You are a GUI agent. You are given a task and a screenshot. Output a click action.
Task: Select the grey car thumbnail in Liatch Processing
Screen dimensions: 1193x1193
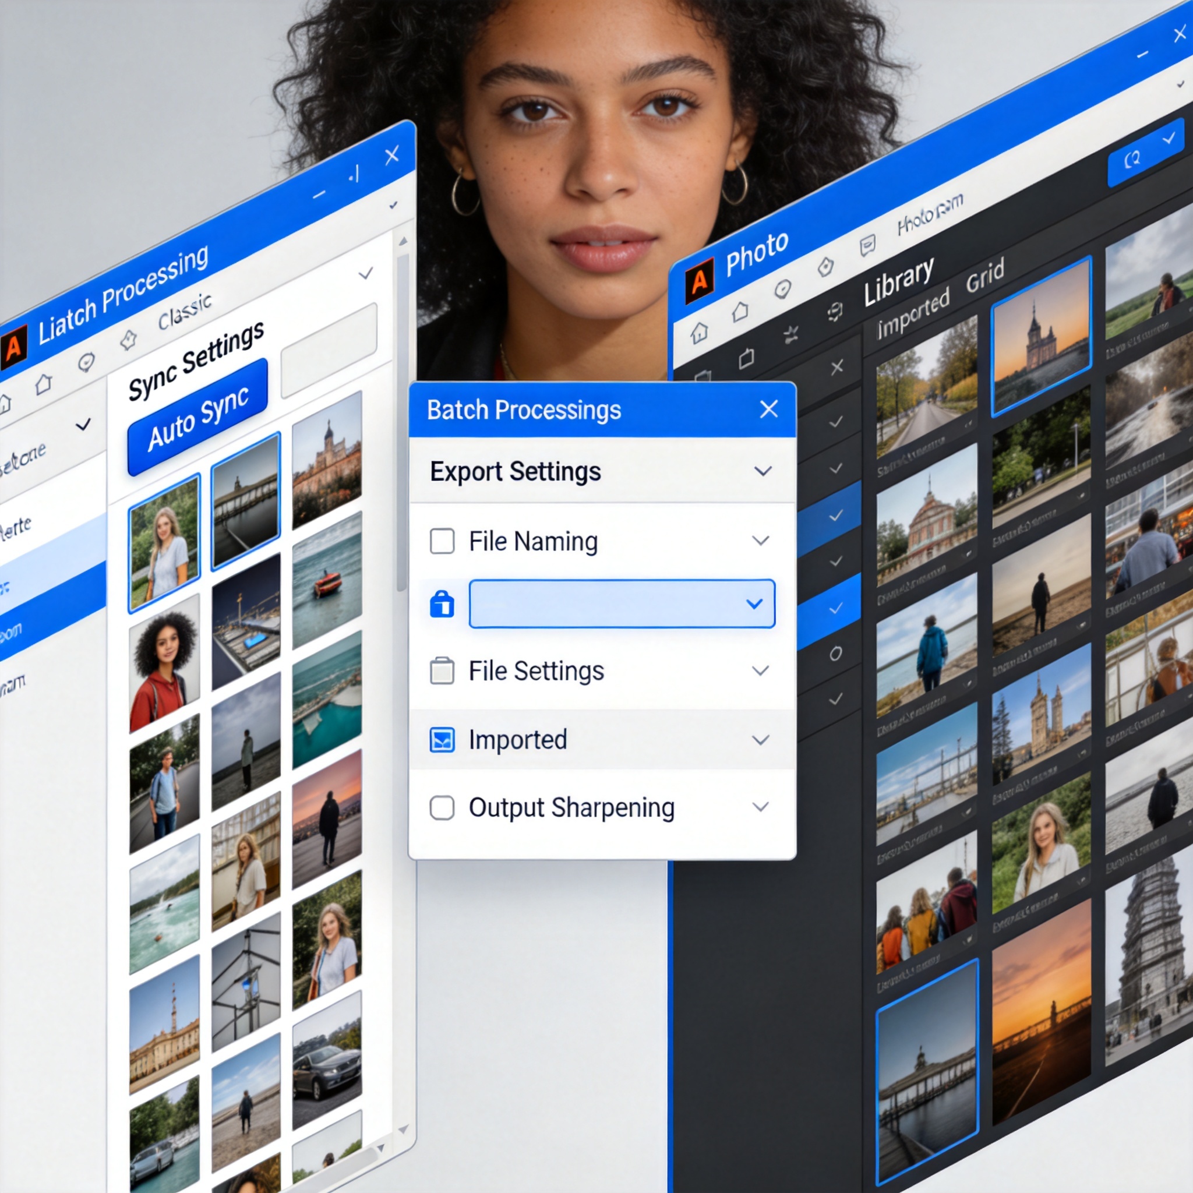tap(327, 1061)
